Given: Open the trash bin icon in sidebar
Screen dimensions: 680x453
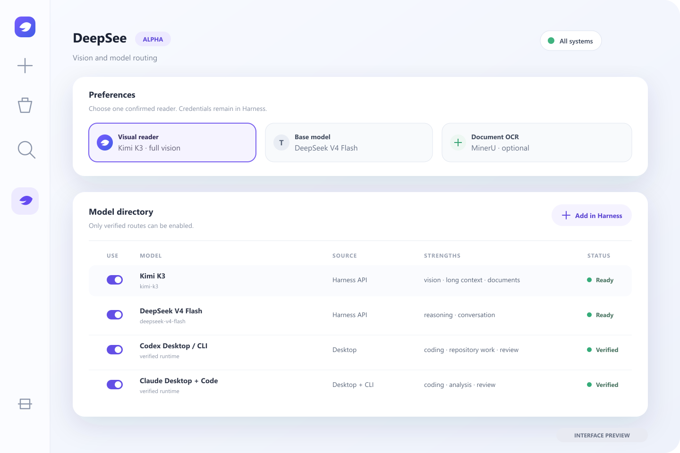Looking at the screenshot, I should pyautogui.click(x=25, y=105).
